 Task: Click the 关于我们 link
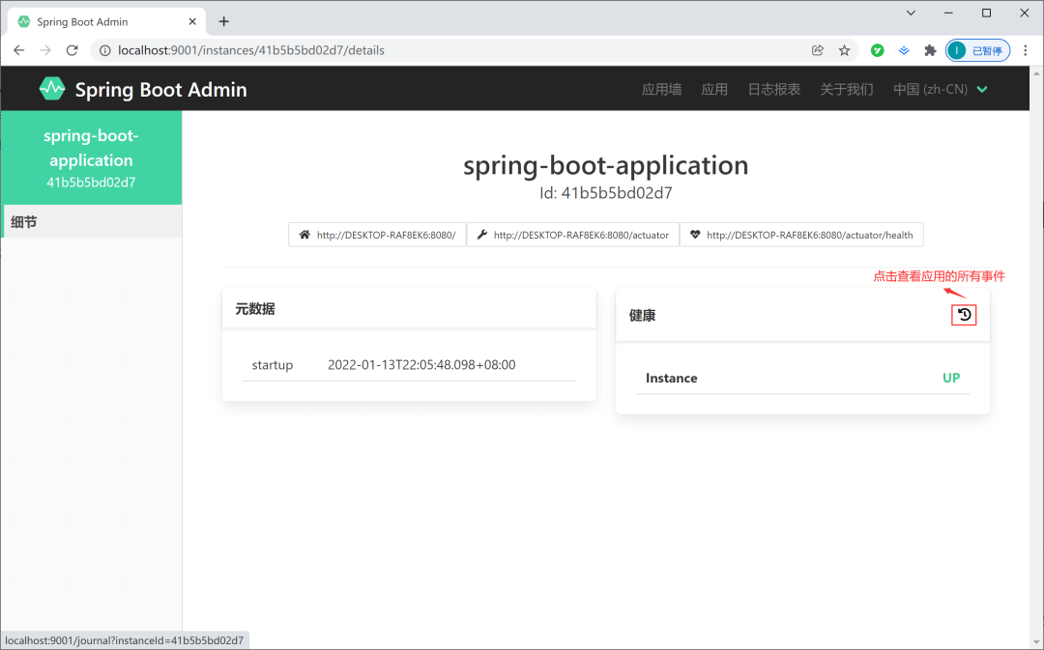pyautogui.click(x=846, y=88)
